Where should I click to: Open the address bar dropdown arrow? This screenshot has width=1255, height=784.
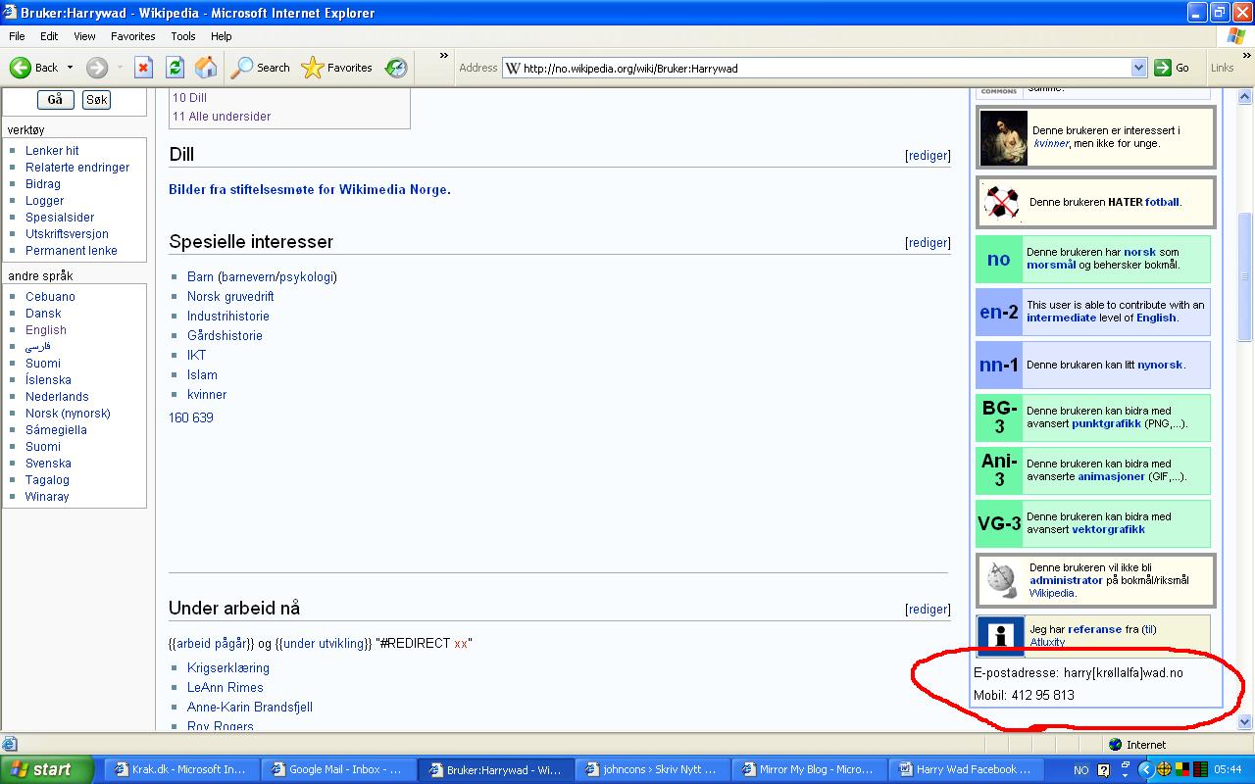tap(1138, 68)
